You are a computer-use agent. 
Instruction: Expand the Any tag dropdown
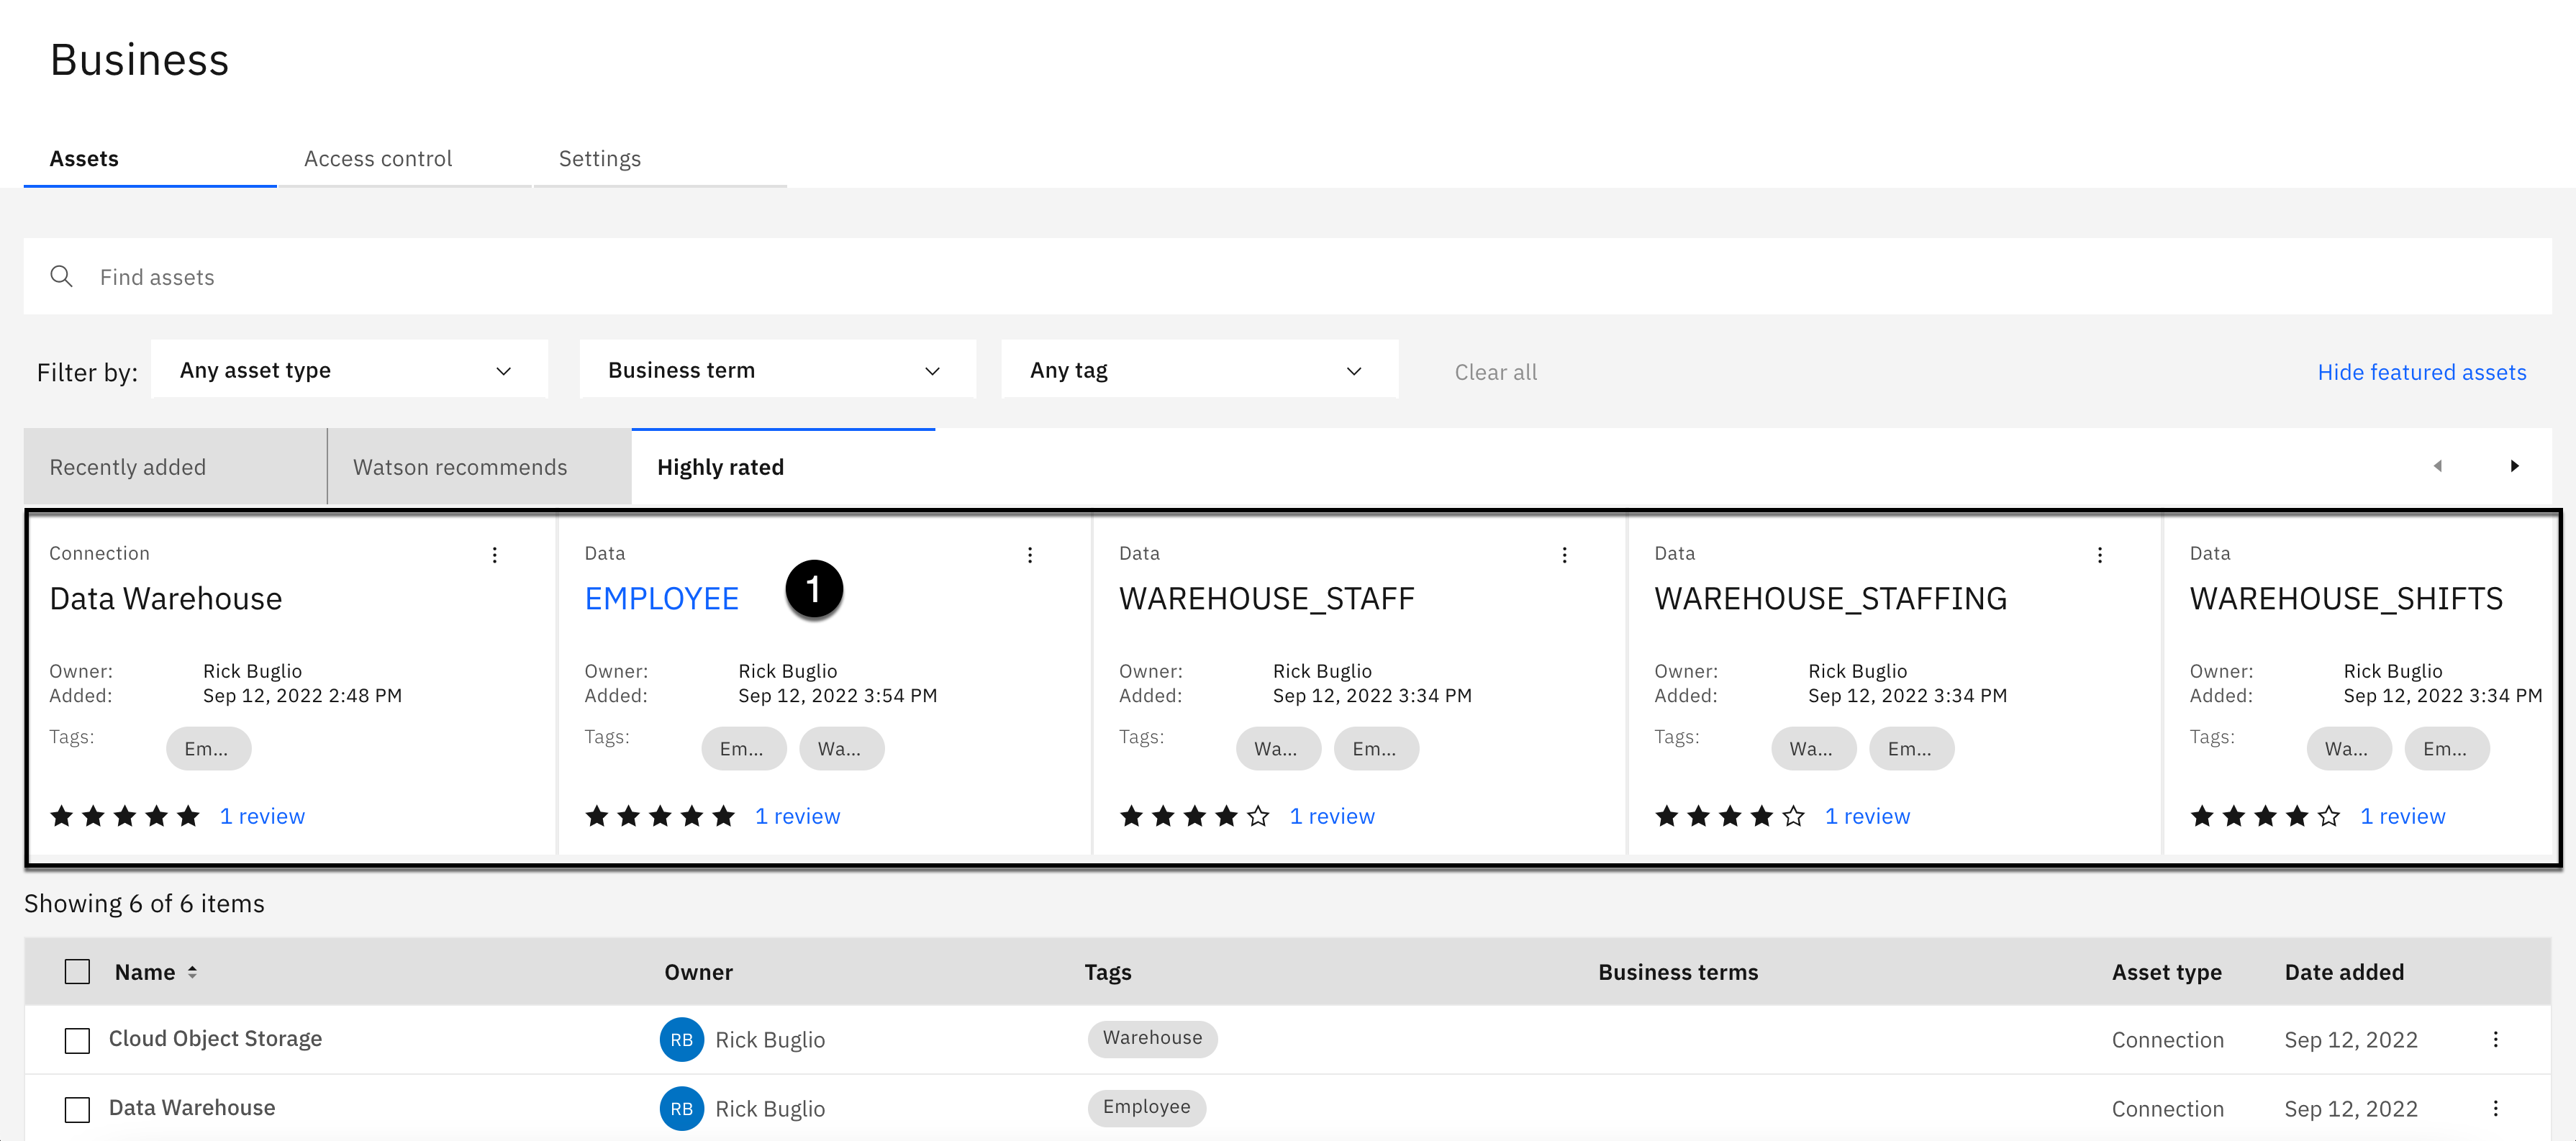(x=1198, y=371)
